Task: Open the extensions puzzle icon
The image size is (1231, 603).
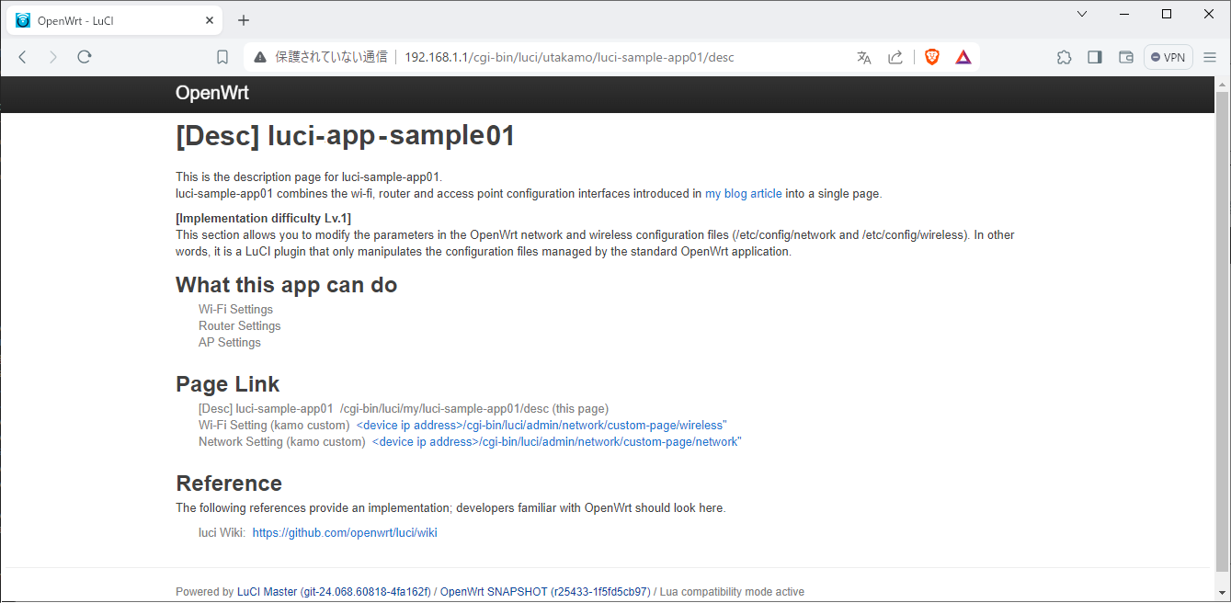Action: pos(1064,57)
